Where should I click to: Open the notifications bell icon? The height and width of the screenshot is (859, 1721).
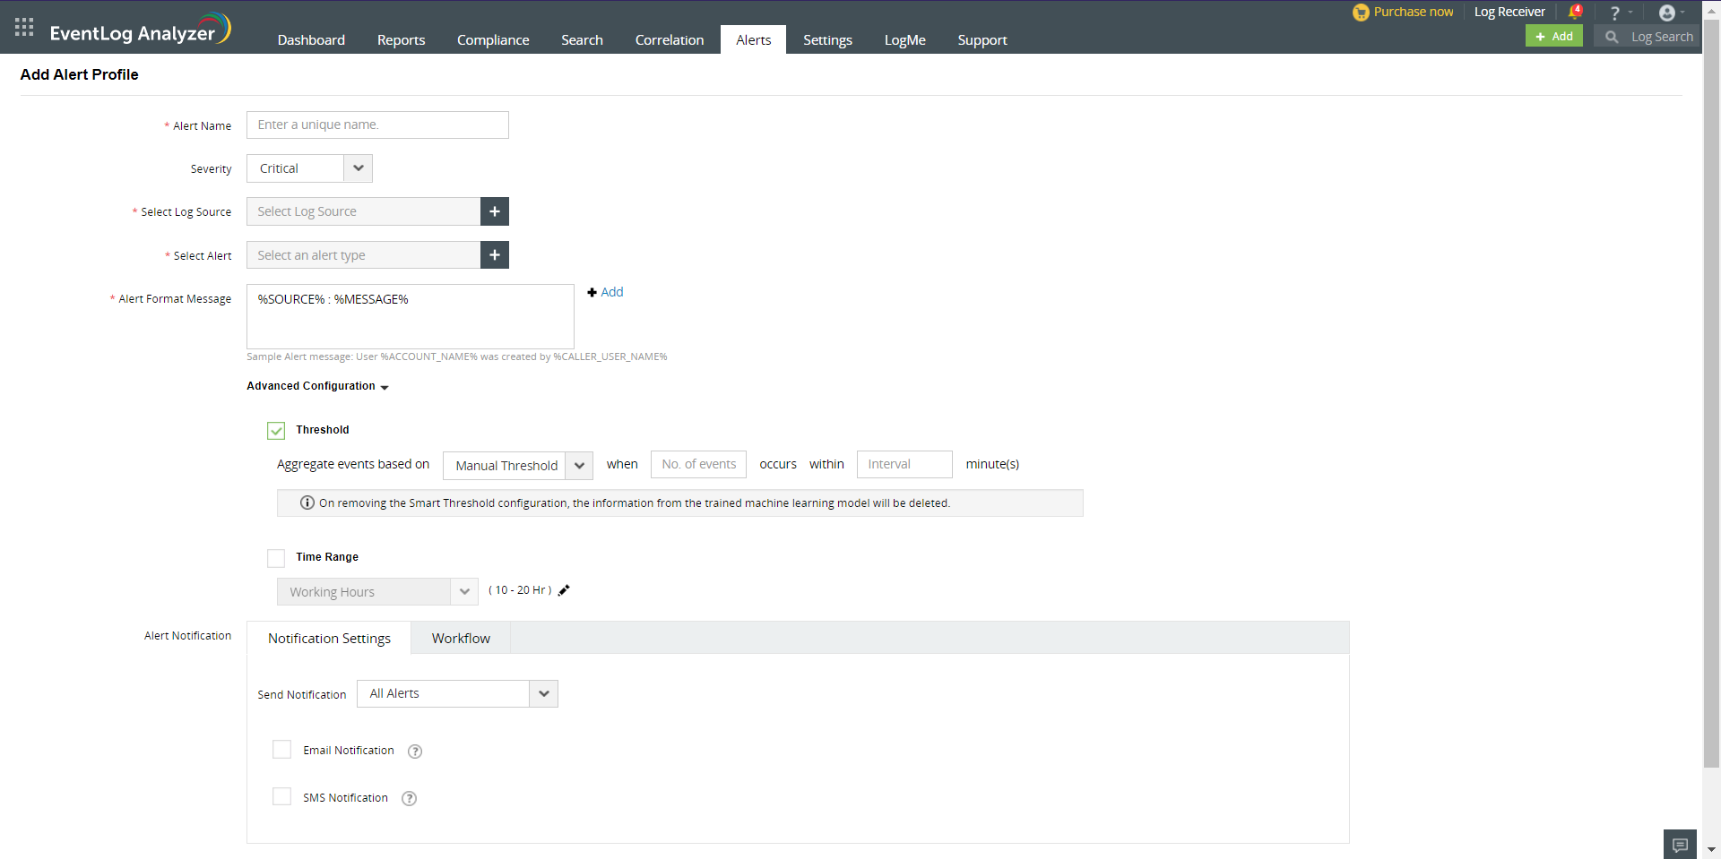click(x=1575, y=13)
